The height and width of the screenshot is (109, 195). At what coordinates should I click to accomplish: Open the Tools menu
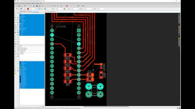point(26,3)
